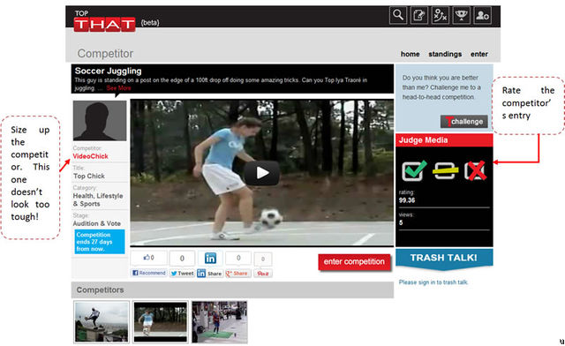Screen dimensions: 565x346
Task: Rate entry with the yellow neutral mark
Action: [445, 171]
